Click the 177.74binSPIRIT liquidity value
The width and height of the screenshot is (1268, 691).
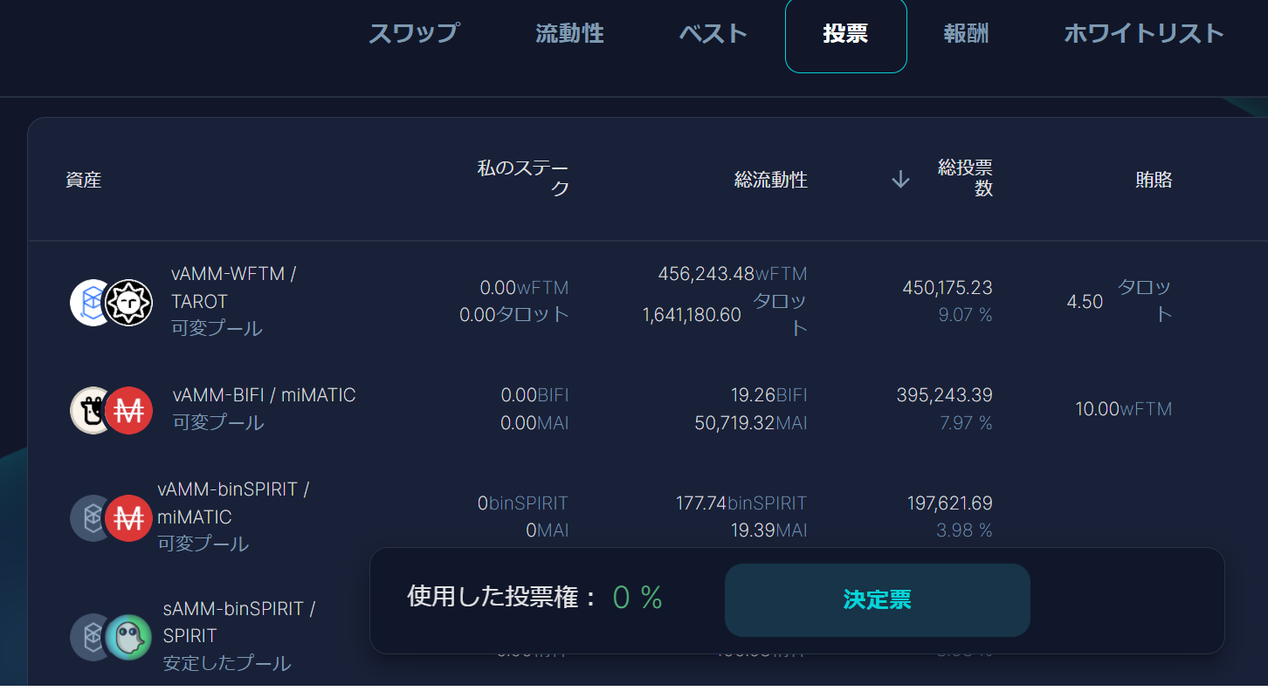741,503
